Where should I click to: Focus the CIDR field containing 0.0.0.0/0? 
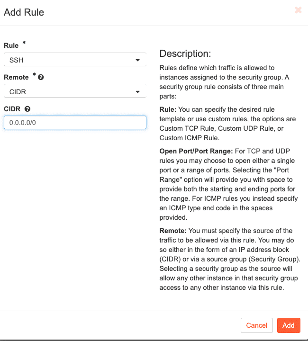(75, 123)
